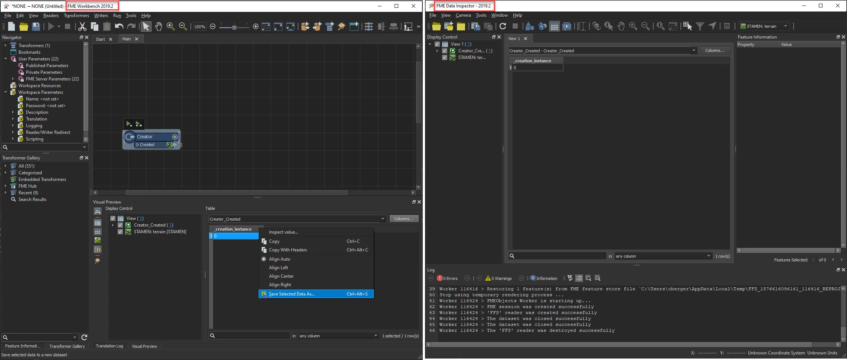Click Inspect value... in the context menu
The height and width of the screenshot is (360, 847).
point(316,232)
